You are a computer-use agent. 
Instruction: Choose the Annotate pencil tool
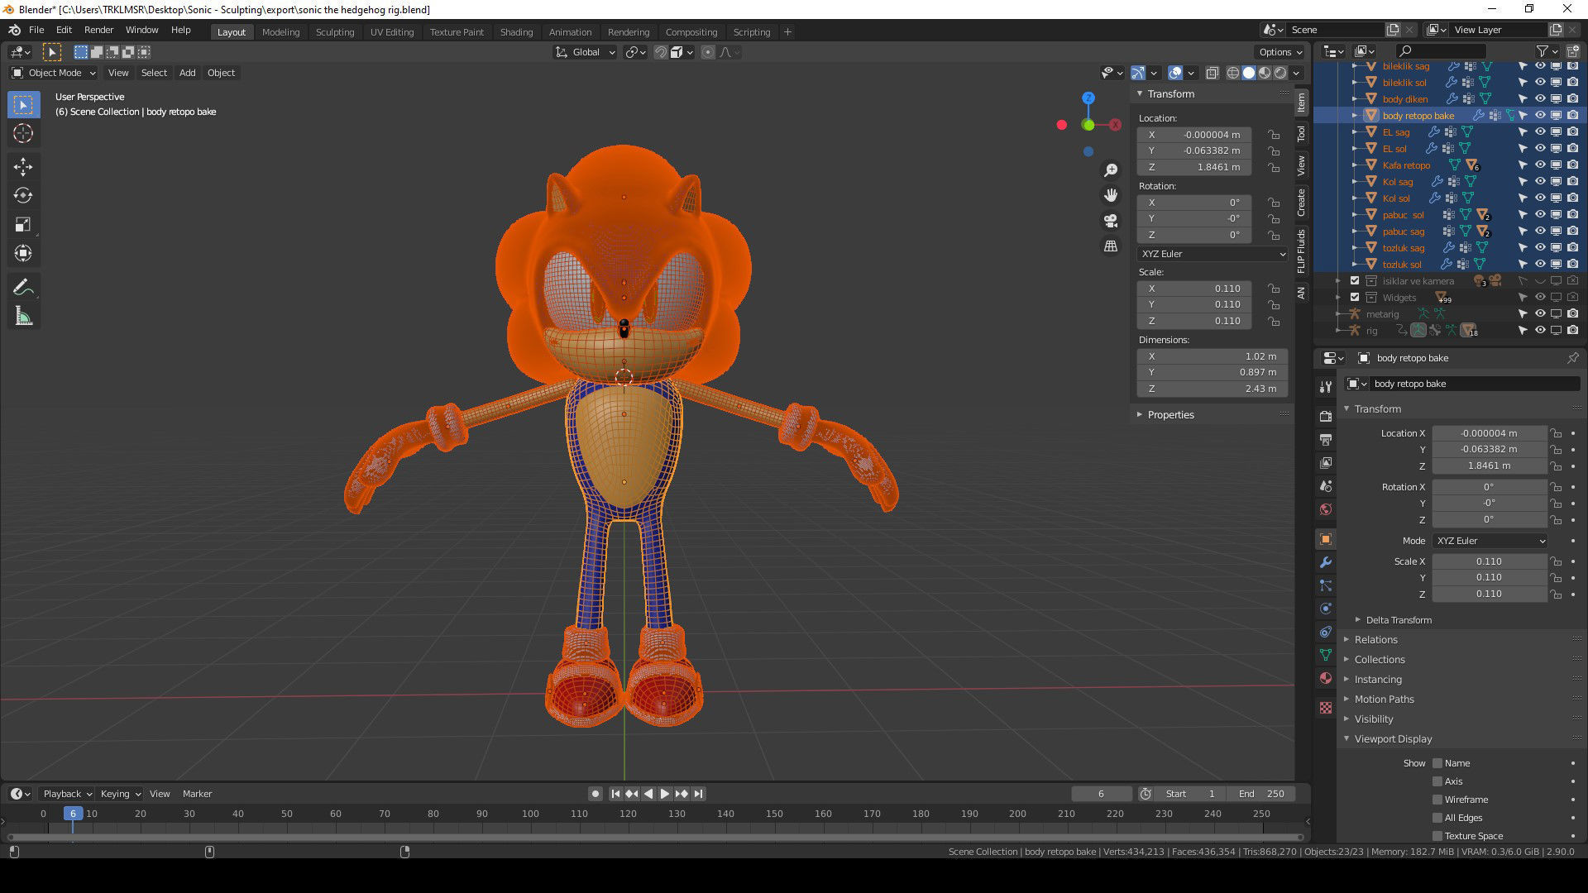[23, 287]
